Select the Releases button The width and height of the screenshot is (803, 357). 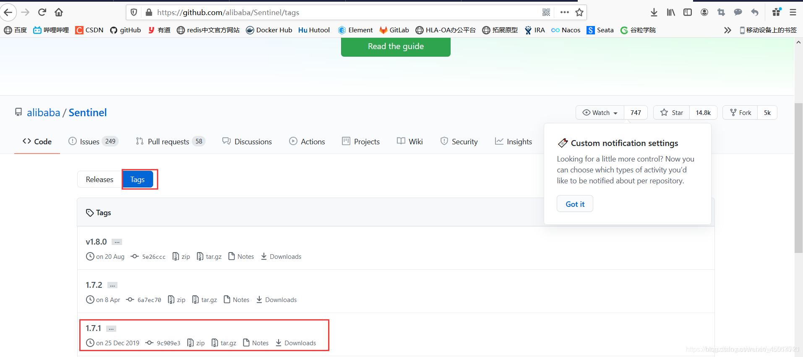point(99,180)
